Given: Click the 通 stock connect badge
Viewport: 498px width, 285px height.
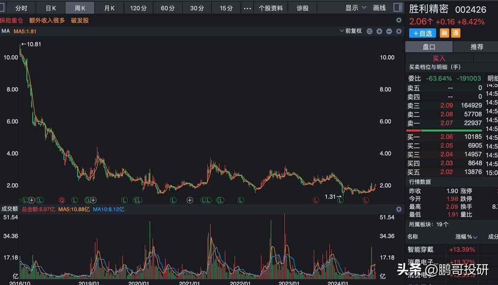Looking at the screenshot, I should pyautogui.click(x=456, y=33).
